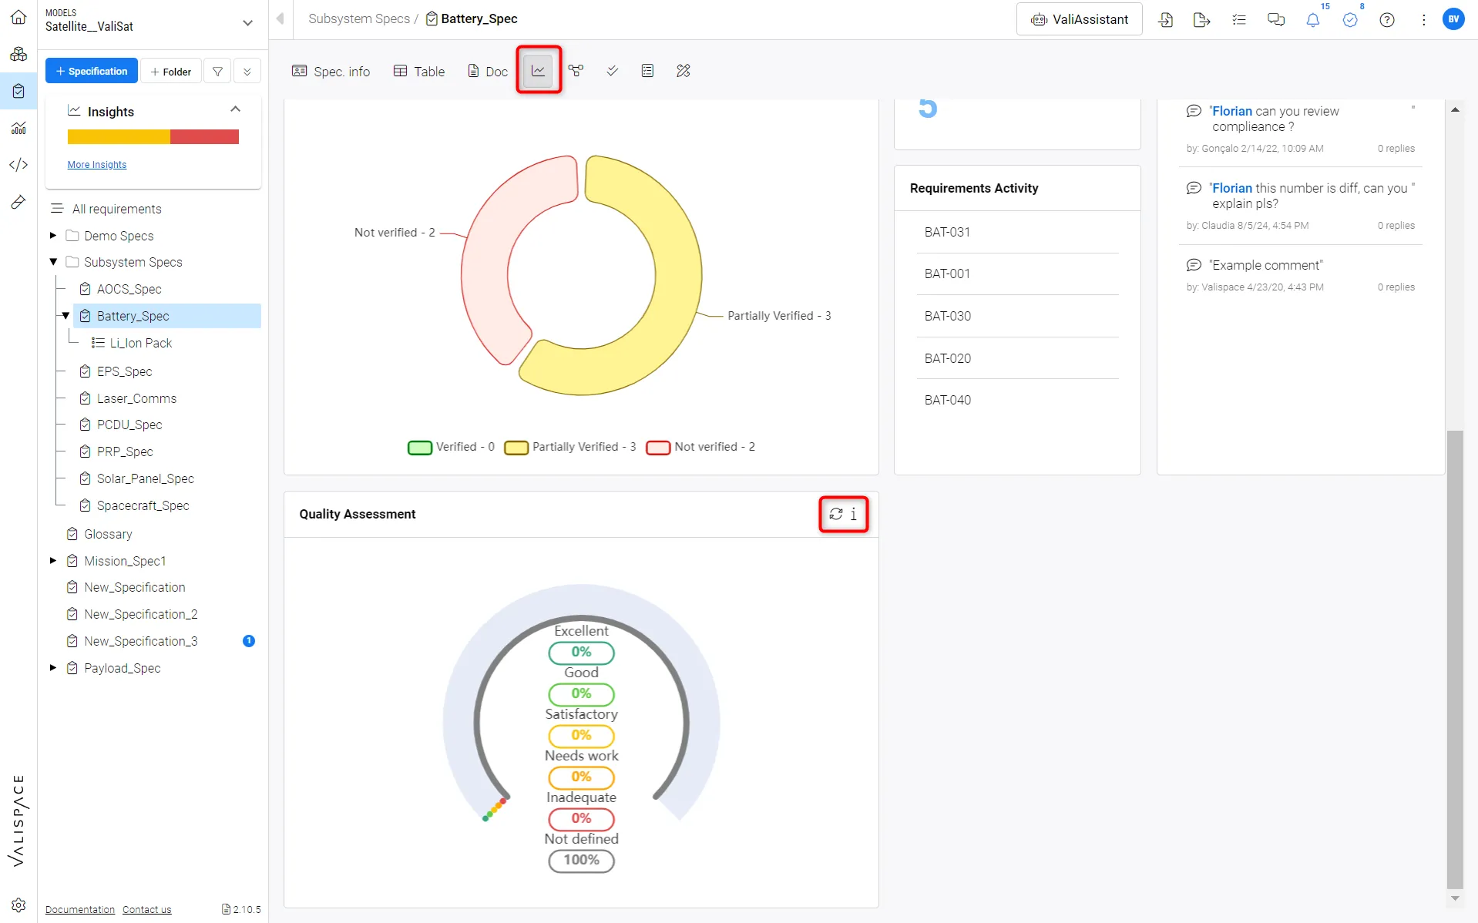
Task: Open the More Insights link
Action: pyautogui.click(x=96, y=165)
